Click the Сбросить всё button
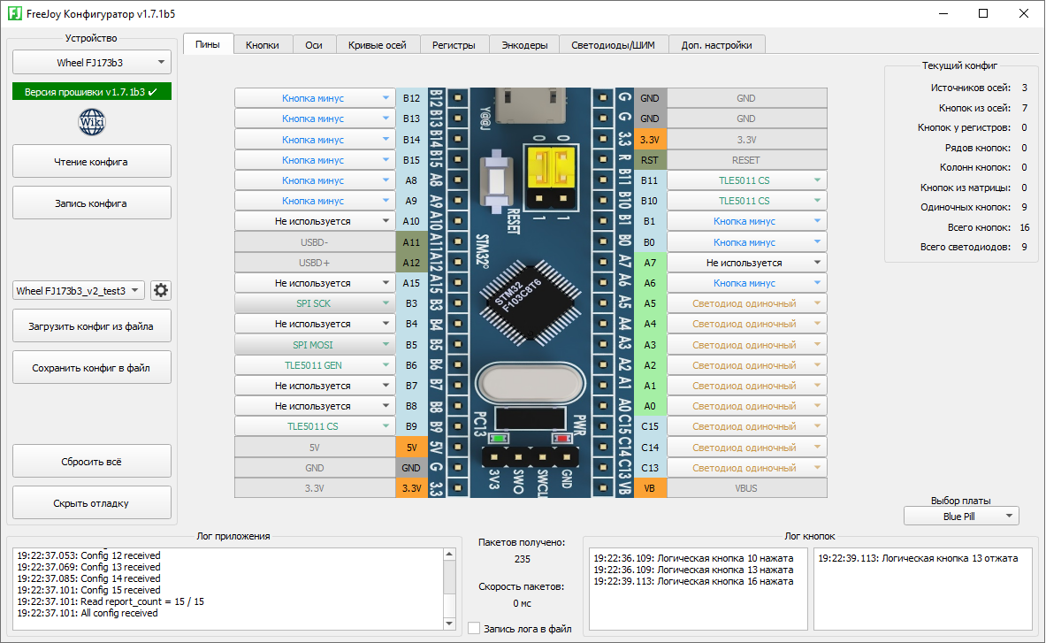Viewport: 1046px width, 643px height. click(92, 462)
